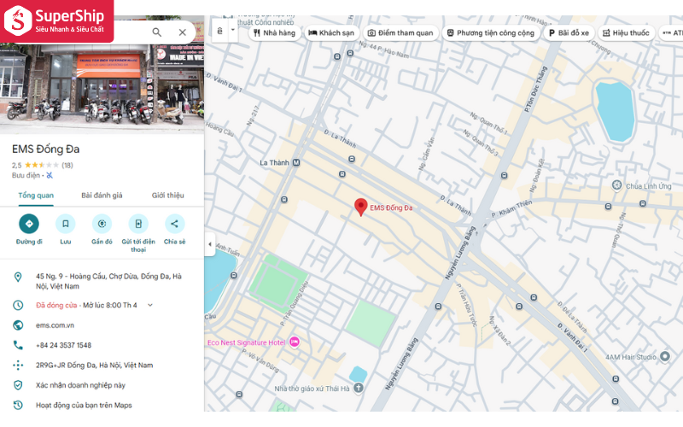Click the wheelchair accessibility icon
The height and width of the screenshot is (427, 683).
50,175
